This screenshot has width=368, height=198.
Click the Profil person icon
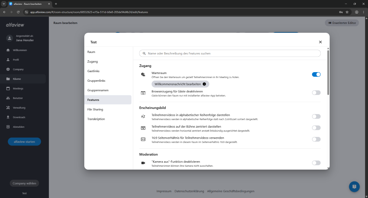pos(8,60)
